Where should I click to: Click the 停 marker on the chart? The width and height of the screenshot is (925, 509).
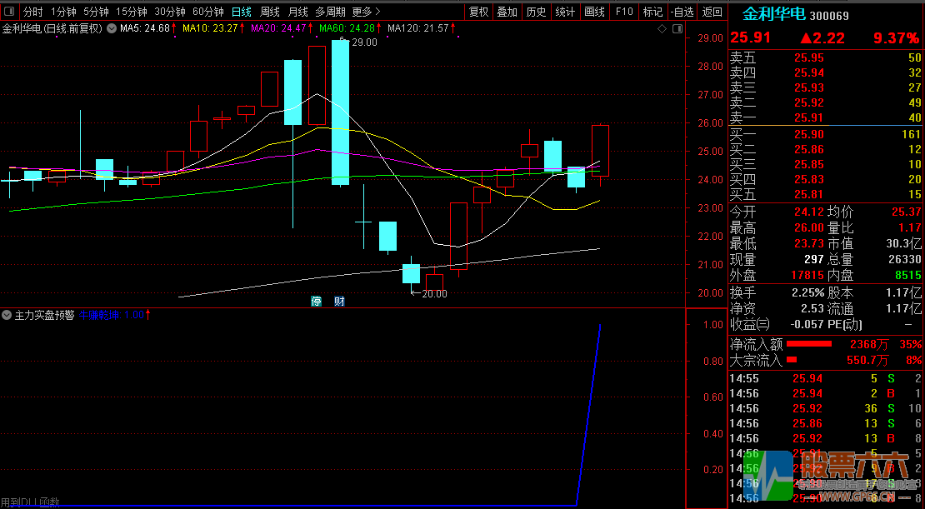click(x=317, y=301)
